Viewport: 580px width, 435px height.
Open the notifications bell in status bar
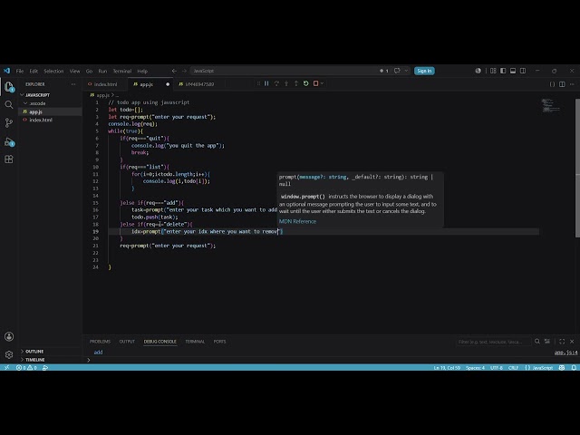click(574, 368)
